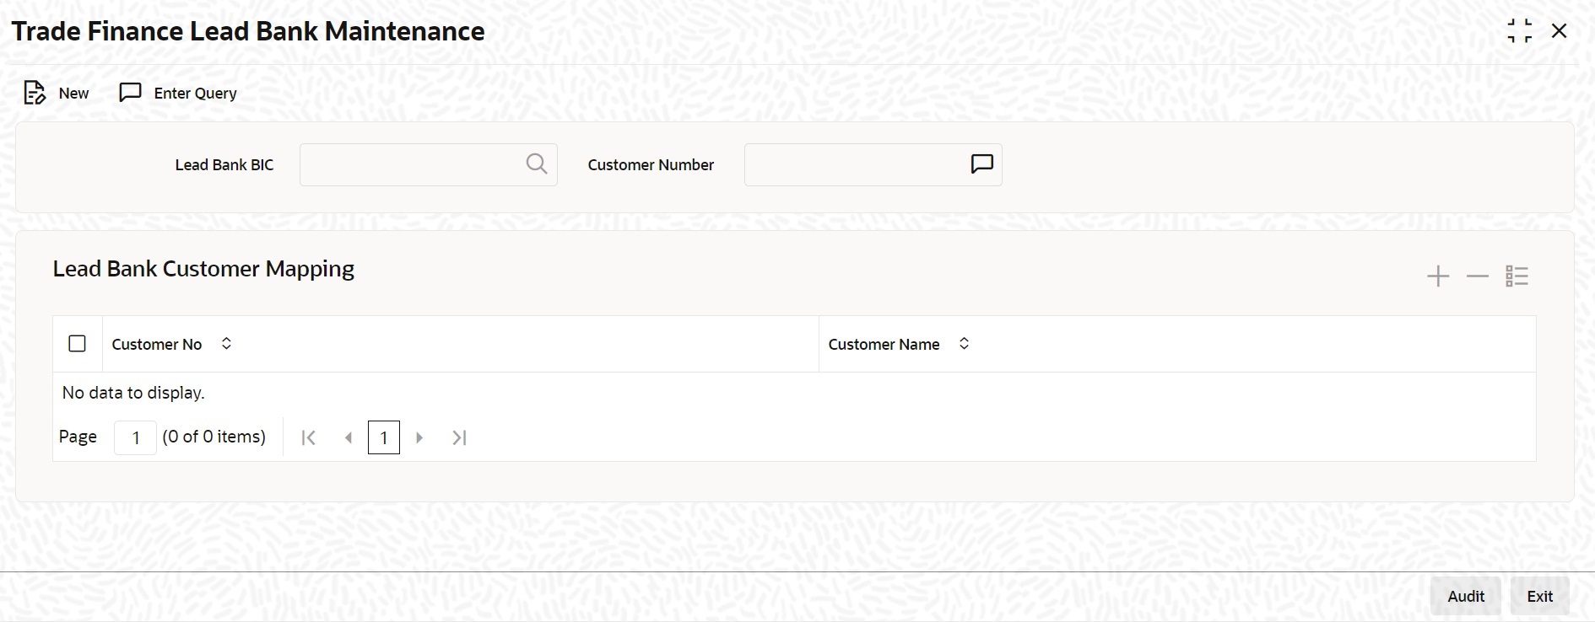Focus the Lead Bank BIC input field
Image resolution: width=1595 pixels, height=622 pixels.
click(411, 164)
